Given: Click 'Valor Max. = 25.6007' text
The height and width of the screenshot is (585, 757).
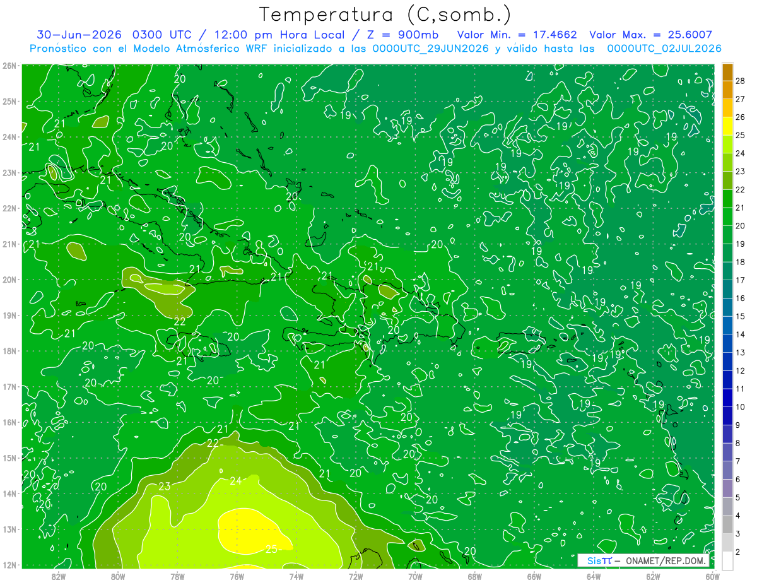Looking at the screenshot, I should 651,35.
